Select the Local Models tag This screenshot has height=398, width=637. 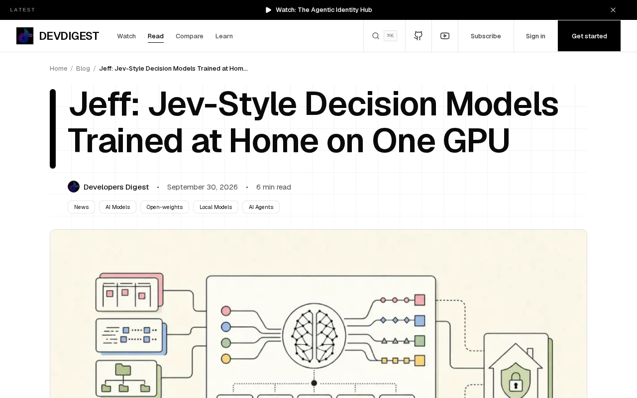point(215,207)
